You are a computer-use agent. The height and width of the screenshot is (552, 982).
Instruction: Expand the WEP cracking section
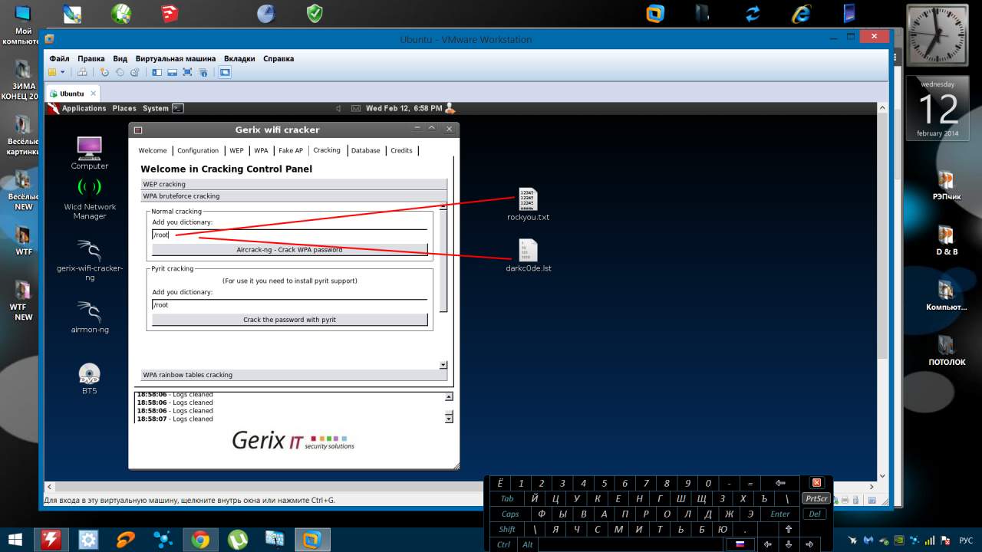(294, 184)
